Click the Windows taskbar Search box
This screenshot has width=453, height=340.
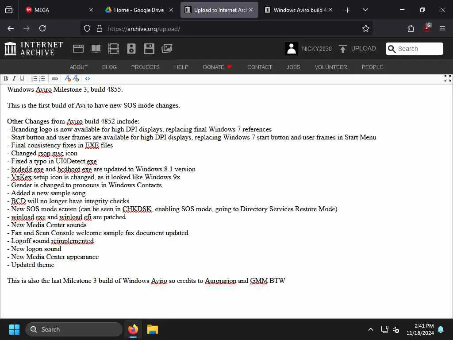pos(74,329)
